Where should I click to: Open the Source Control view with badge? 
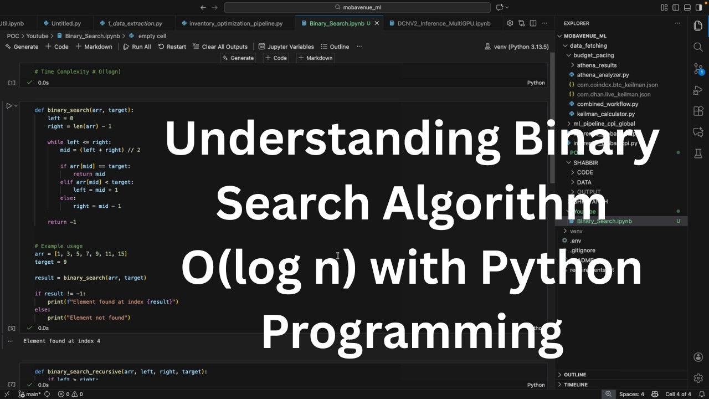(698, 69)
